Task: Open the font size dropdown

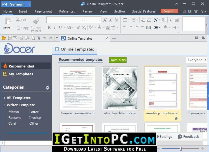Action: click(x=99, y=20)
